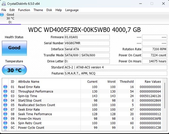
Task: Open the Theme menu
Action: 38,10
